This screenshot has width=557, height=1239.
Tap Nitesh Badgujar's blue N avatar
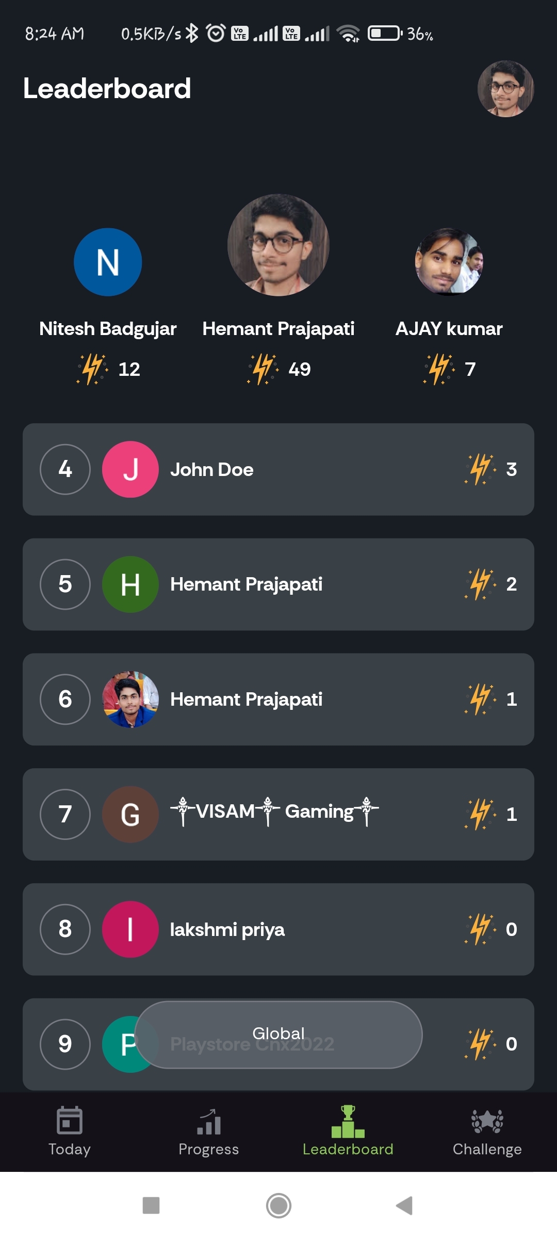(x=108, y=262)
